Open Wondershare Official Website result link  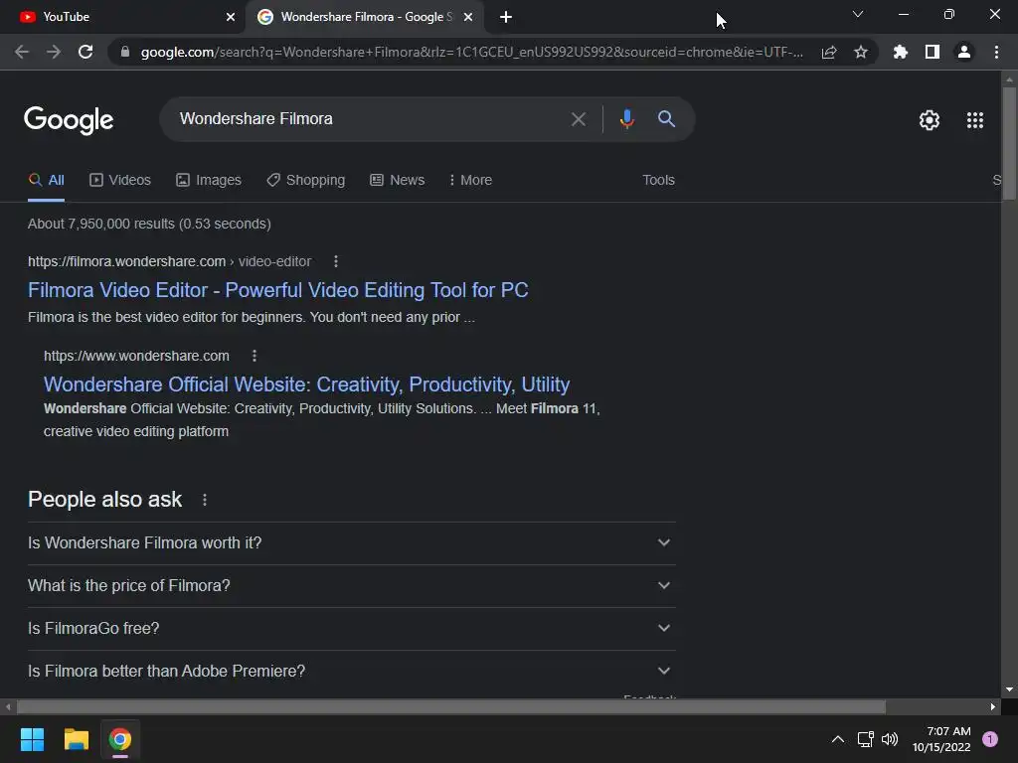pyautogui.click(x=306, y=384)
